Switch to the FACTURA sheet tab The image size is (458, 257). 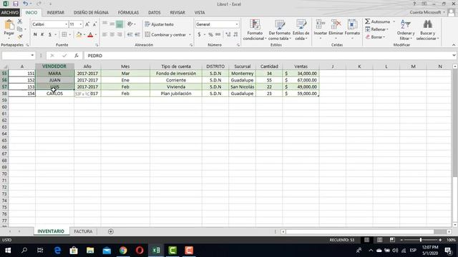click(x=83, y=231)
